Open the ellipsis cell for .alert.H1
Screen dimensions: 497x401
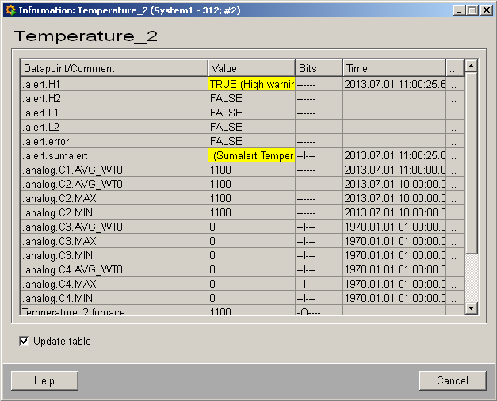point(453,84)
